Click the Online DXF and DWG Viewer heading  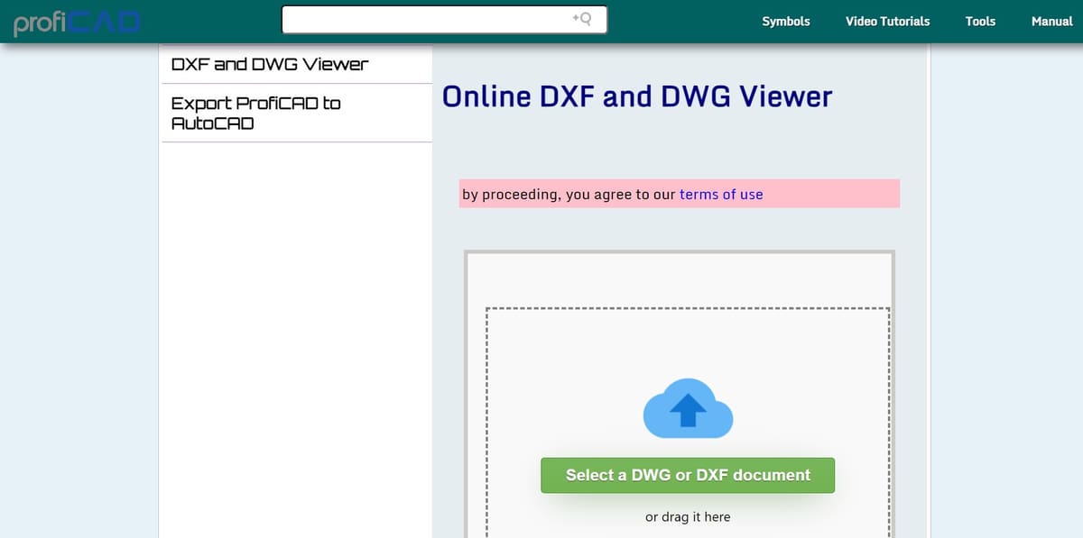click(637, 96)
